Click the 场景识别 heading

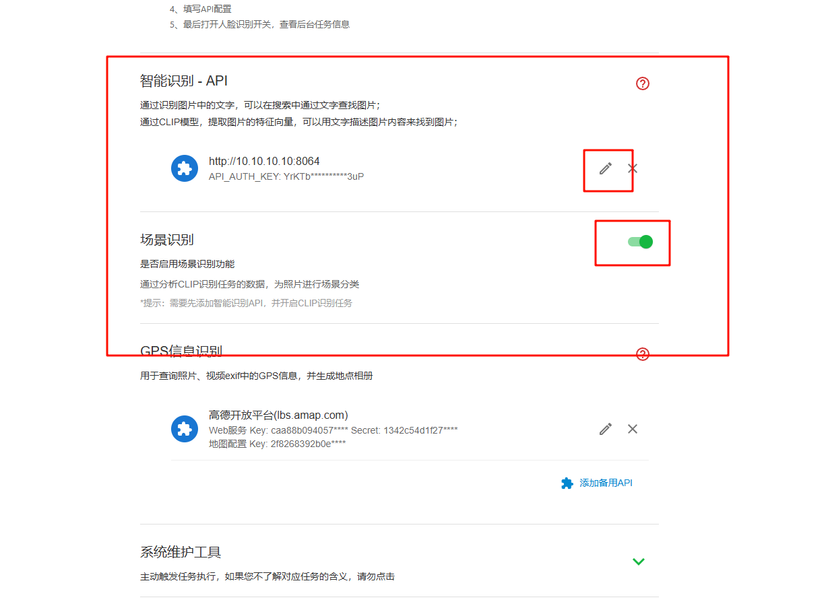167,240
